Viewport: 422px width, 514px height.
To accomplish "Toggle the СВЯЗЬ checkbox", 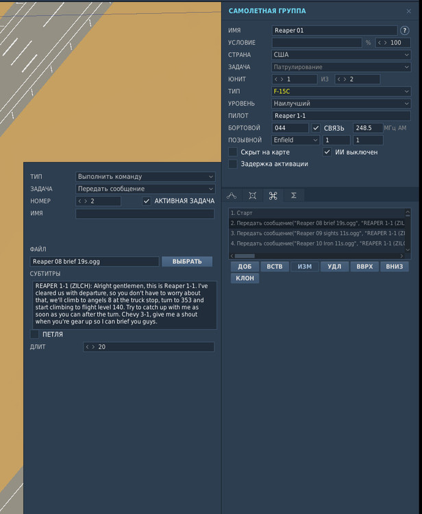I will [316, 128].
